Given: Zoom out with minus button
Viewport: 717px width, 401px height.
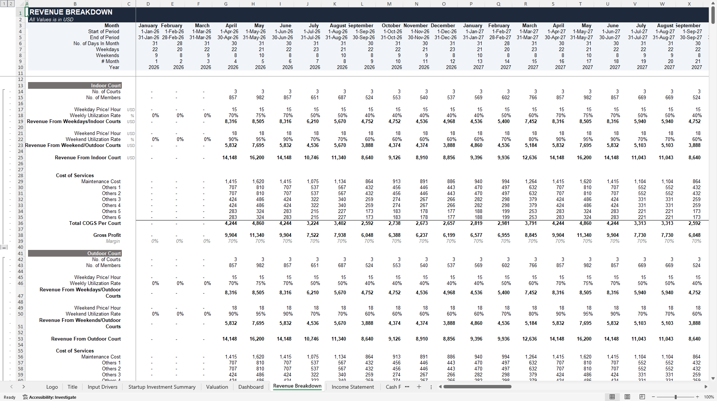Looking at the screenshot, I should click(x=653, y=397).
